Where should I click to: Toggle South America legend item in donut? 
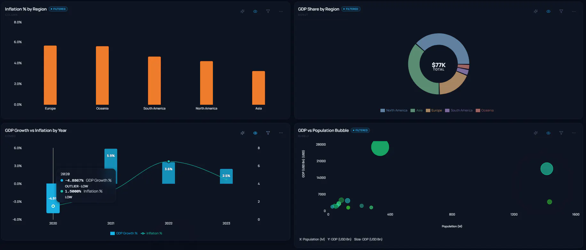pyautogui.click(x=459, y=110)
